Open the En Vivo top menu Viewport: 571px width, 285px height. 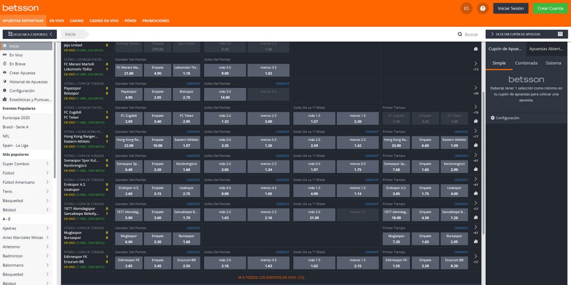pyautogui.click(x=57, y=21)
